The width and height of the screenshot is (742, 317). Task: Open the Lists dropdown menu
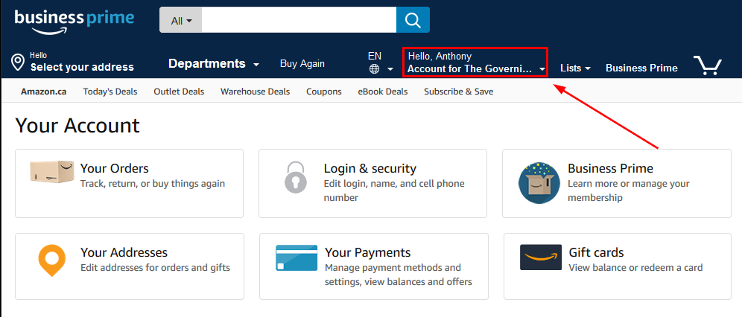click(x=575, y=68)
